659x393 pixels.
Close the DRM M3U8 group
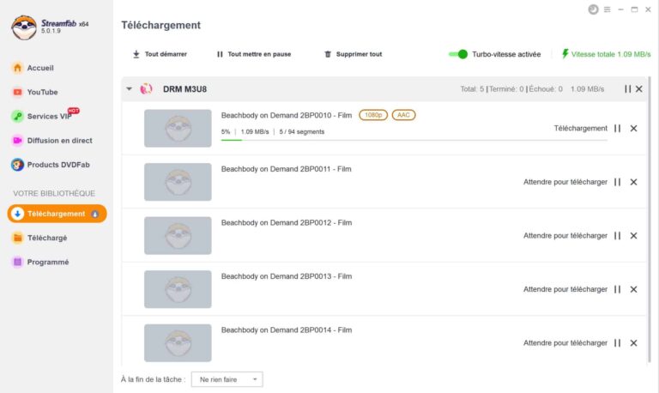click(x=639, y=88)
